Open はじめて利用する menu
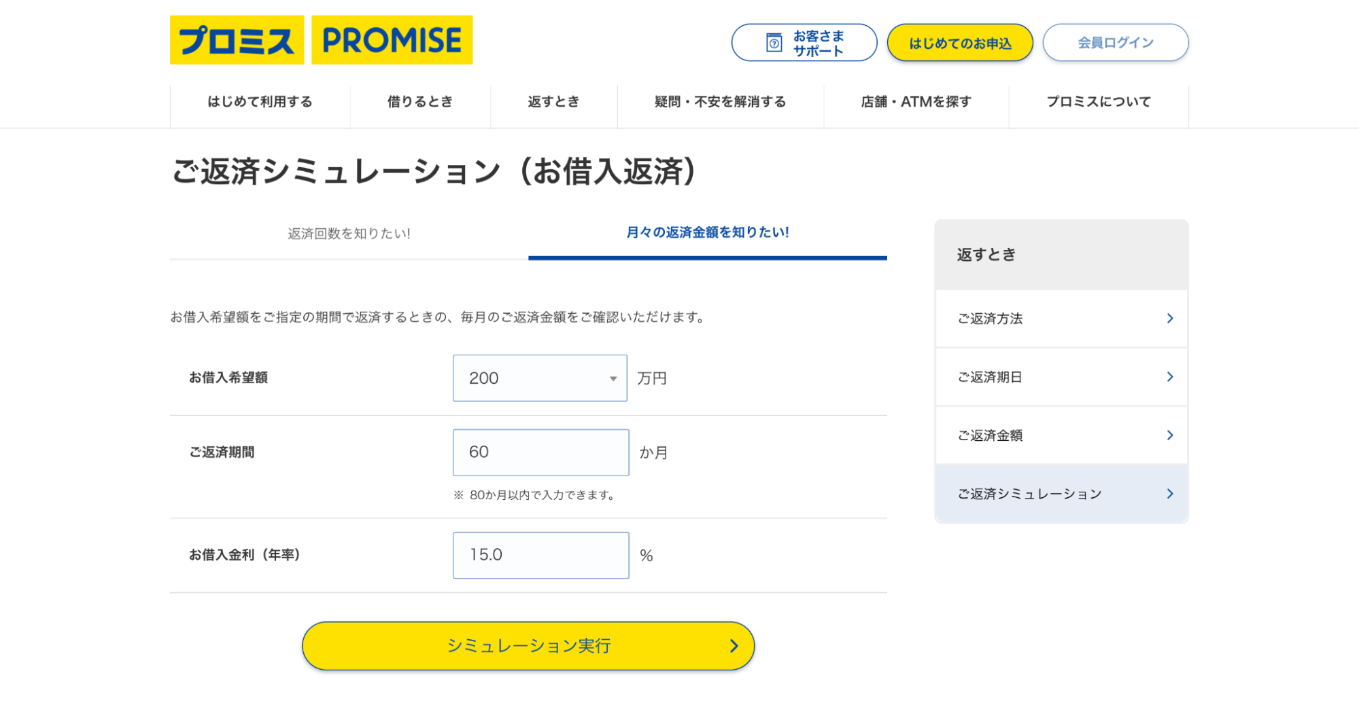The image size is (1359, 701). 260,102
